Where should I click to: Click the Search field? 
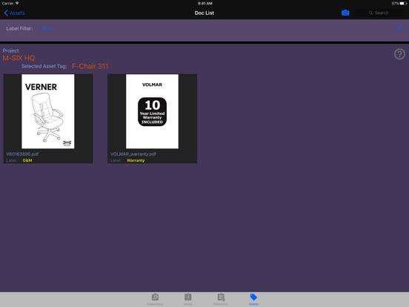(379, 13)
